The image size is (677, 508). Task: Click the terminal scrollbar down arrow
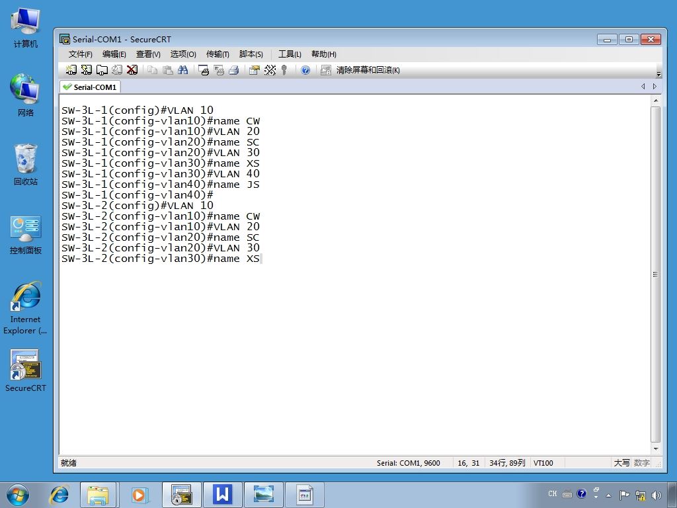pyautogui.click(x=655, y=449)
